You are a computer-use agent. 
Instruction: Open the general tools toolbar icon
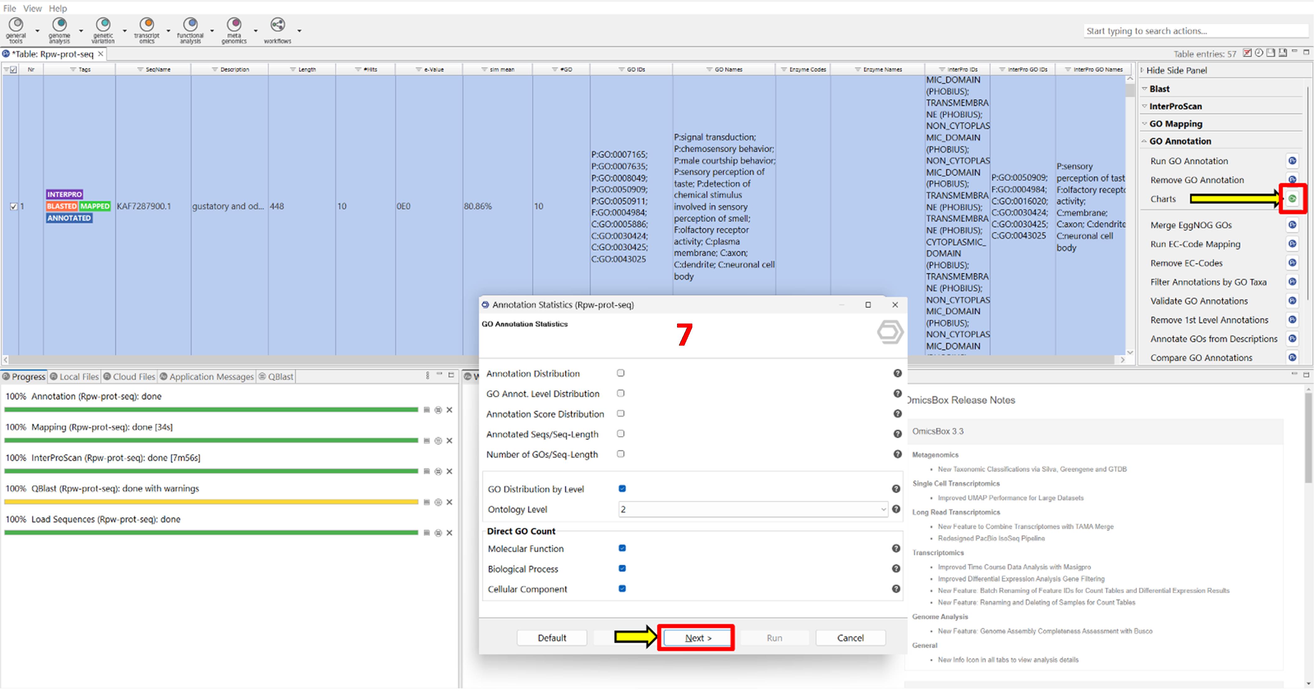[16, 25]
